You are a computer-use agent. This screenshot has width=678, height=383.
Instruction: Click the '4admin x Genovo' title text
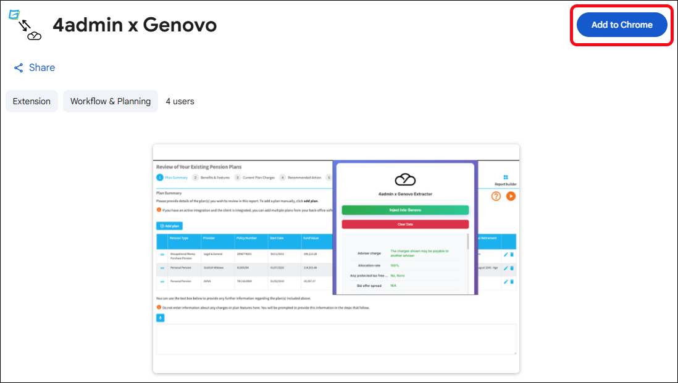pos(135,25)
